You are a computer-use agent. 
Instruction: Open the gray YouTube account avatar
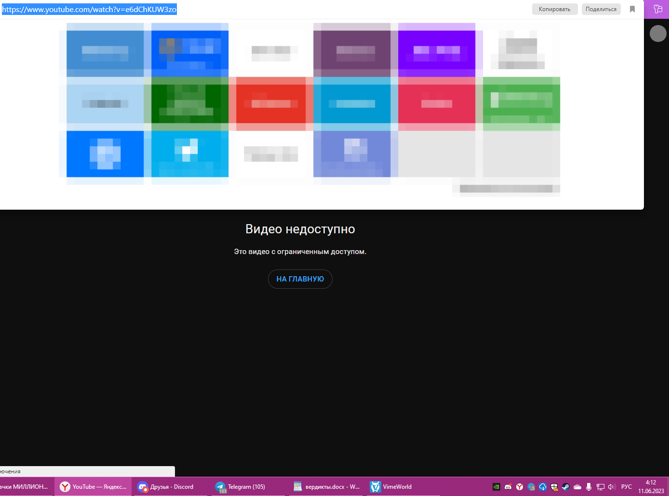point(658,34)
